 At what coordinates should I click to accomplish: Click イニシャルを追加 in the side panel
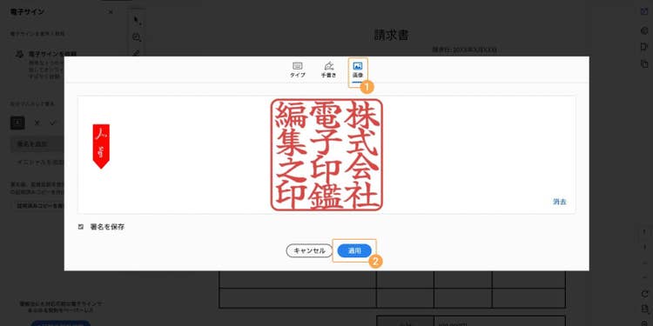40,163
